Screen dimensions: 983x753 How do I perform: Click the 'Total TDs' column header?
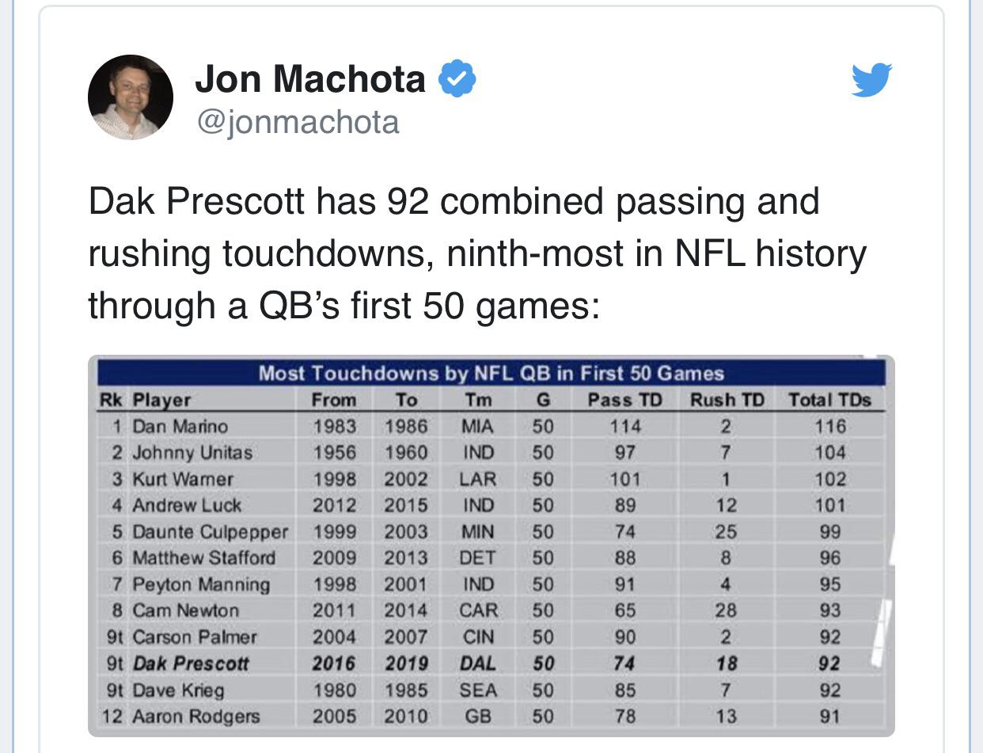(x=829, y=400)
